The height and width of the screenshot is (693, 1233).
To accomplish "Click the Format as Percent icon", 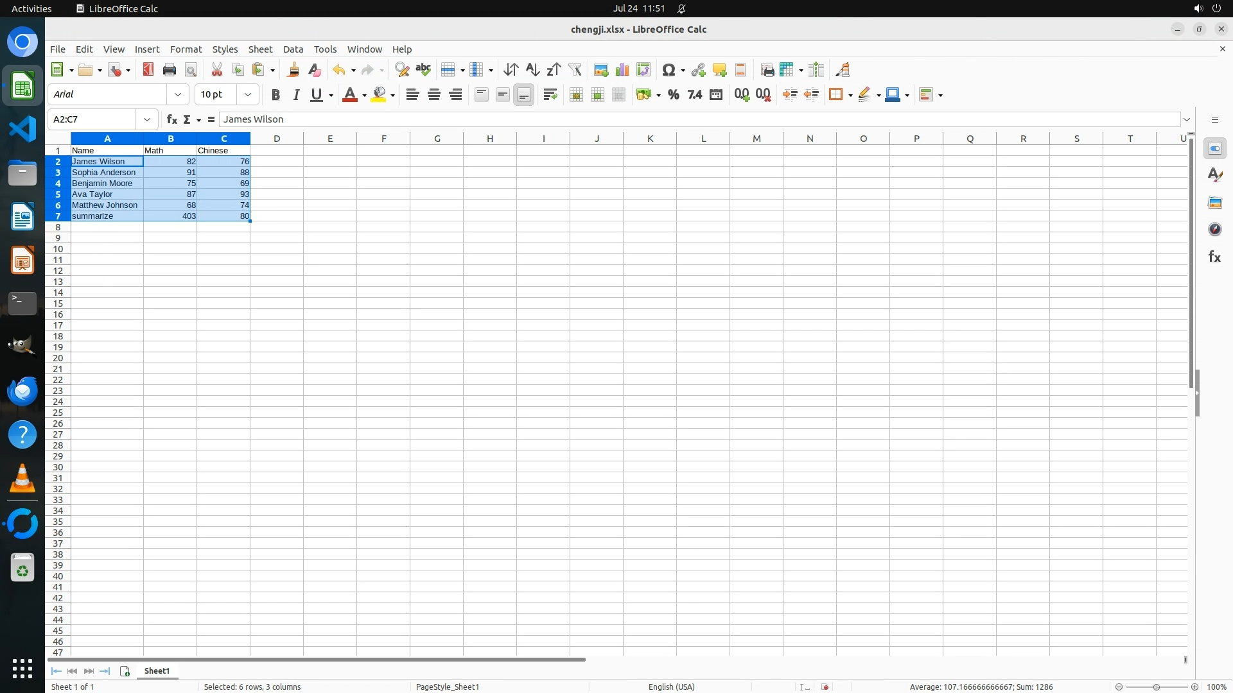I will pyautogui.click(x=673, y=95).
